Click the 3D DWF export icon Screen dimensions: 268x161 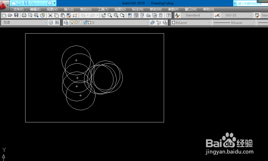43,15
